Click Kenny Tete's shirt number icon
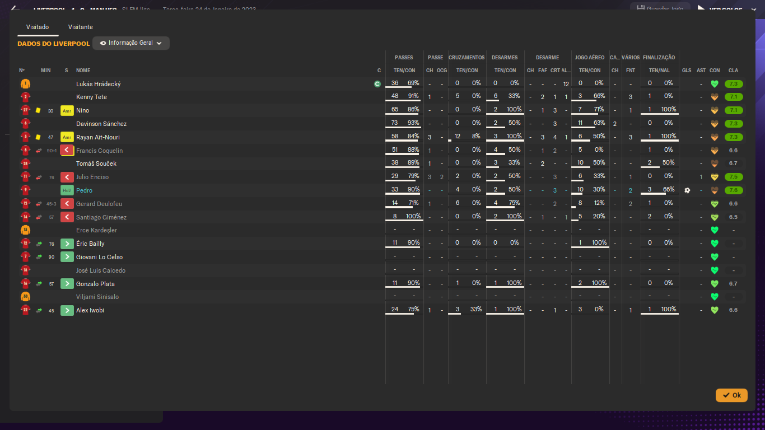 [x=25, y=97]
